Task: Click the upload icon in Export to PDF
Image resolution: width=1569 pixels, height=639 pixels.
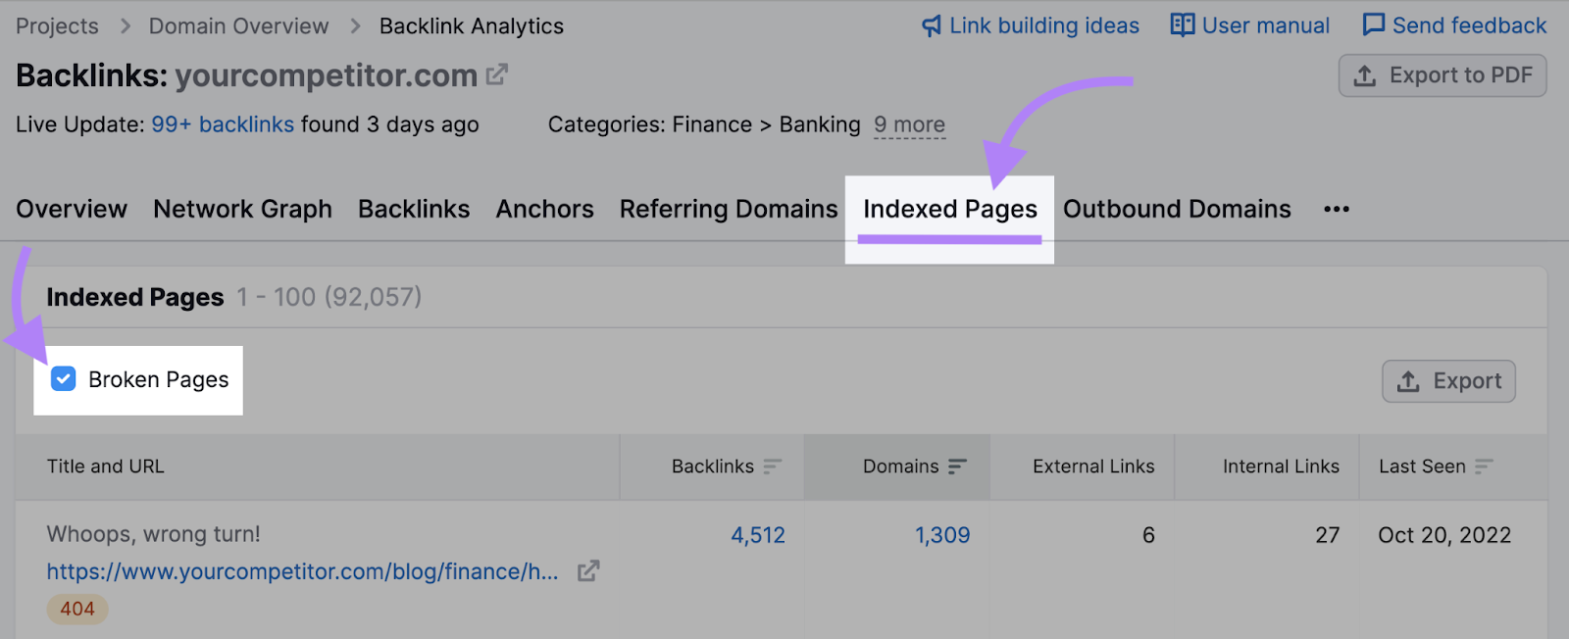Action: click(1367, 75)
